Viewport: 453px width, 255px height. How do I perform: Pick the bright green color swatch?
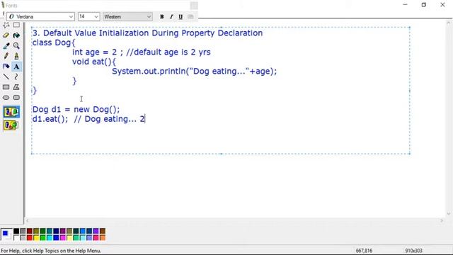pyautogui.click(x=42, y=238)
